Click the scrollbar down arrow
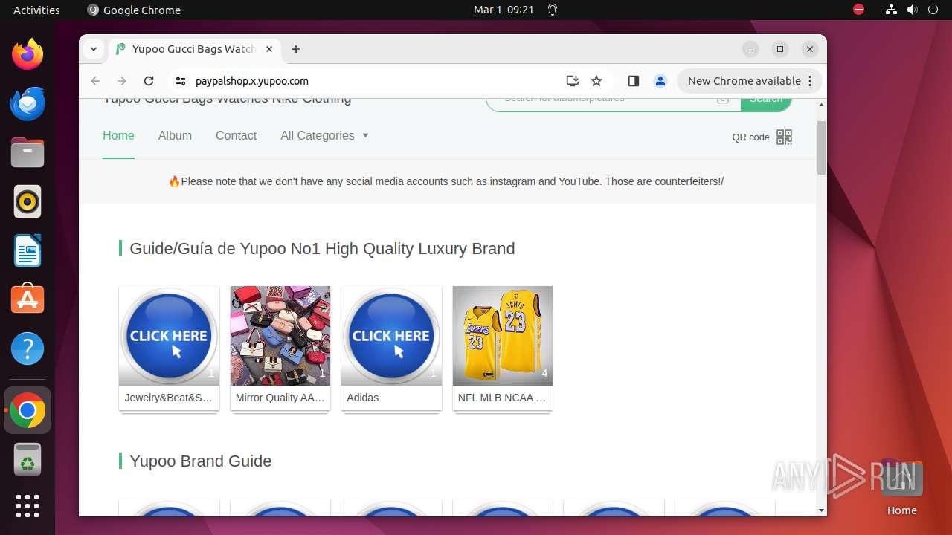952x535 pixels. (x=821, y=510)
